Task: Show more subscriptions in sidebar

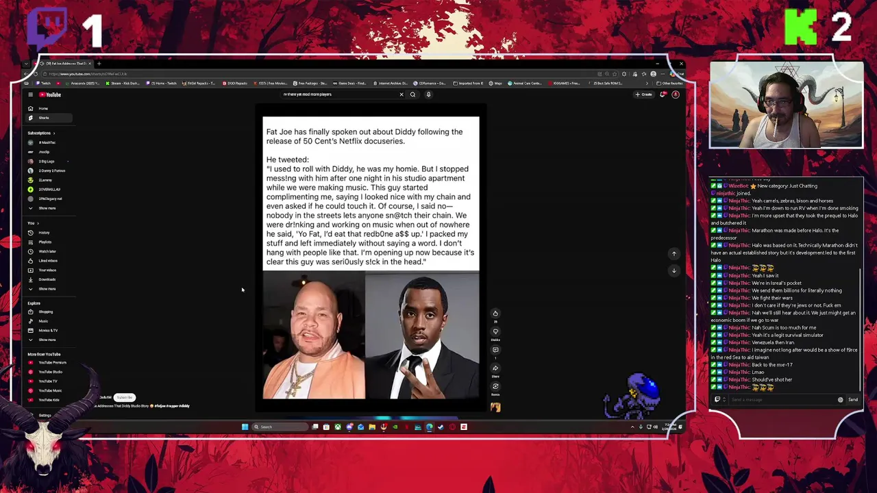Action: click(49, 208)
